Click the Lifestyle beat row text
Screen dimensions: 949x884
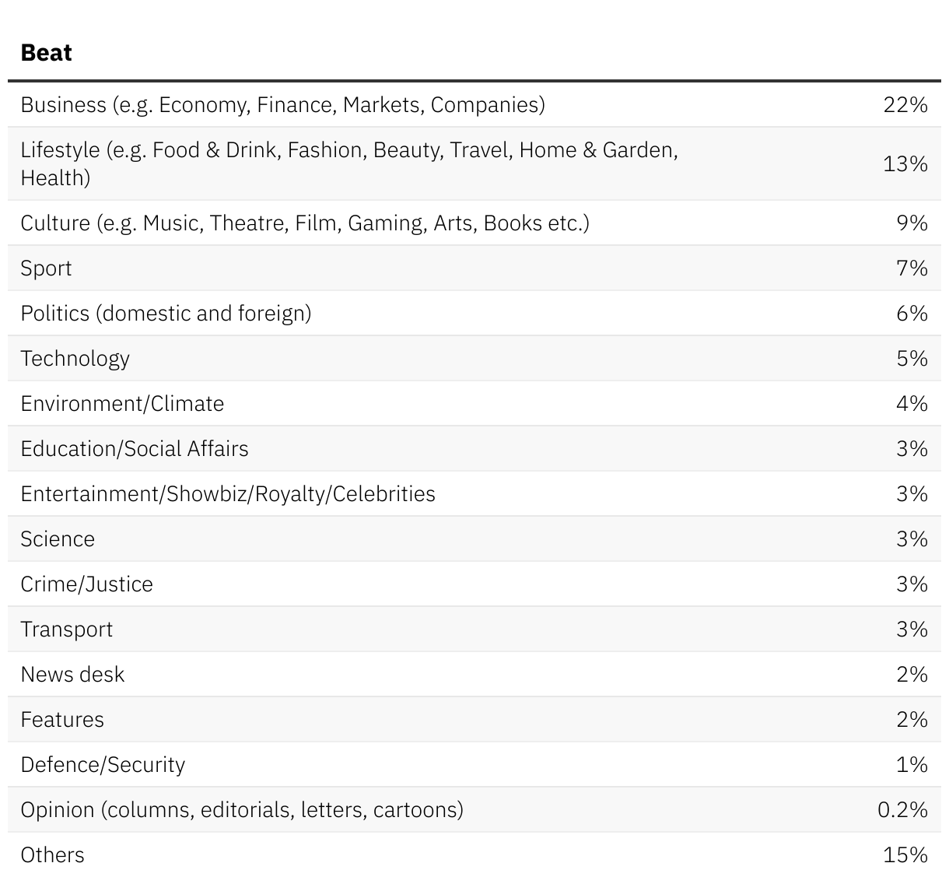coord(348,163)
